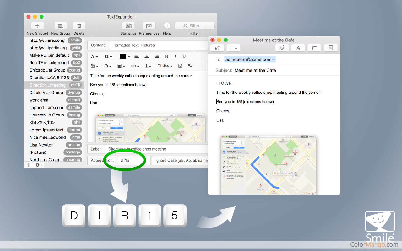Click the map picture in snippet content
402x251 pixels.
click(x=151, y=128)
